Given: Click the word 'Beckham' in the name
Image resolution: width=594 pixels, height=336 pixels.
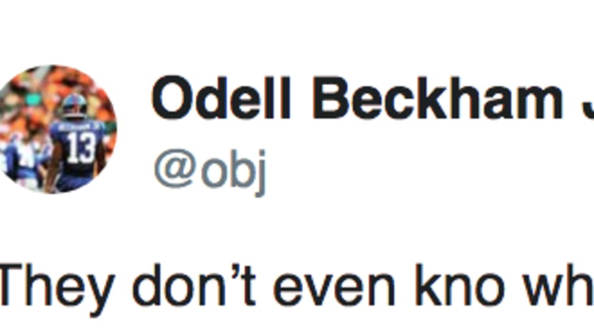Looking at the screenshot, I should [x=437, y=98].
